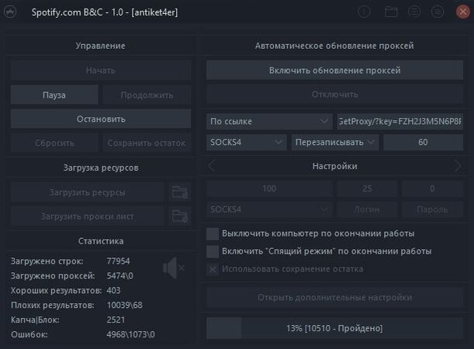474x349 pixels.
Task: Click the Загружено строк value 77954
Action: pos(118,261)
